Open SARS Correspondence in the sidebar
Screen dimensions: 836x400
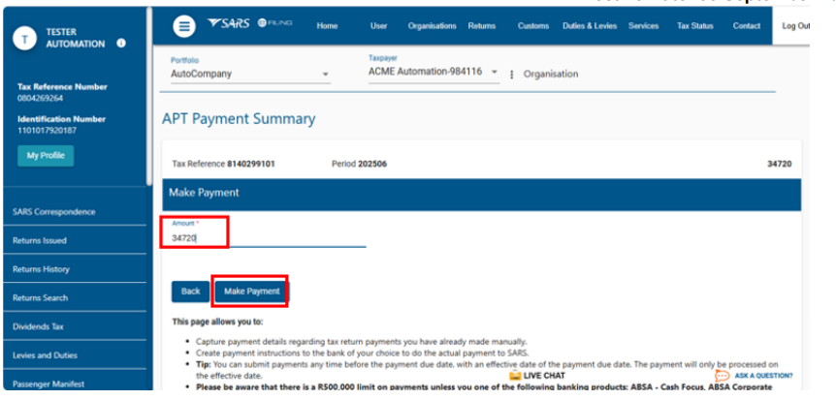pos(54,211)
